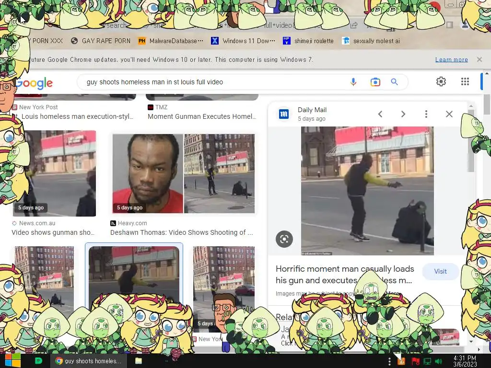The height and width of the screenshot is (368, 491).
Task: Open the MalwareDatabase bookmark
Action: click(x=171, y=41)
